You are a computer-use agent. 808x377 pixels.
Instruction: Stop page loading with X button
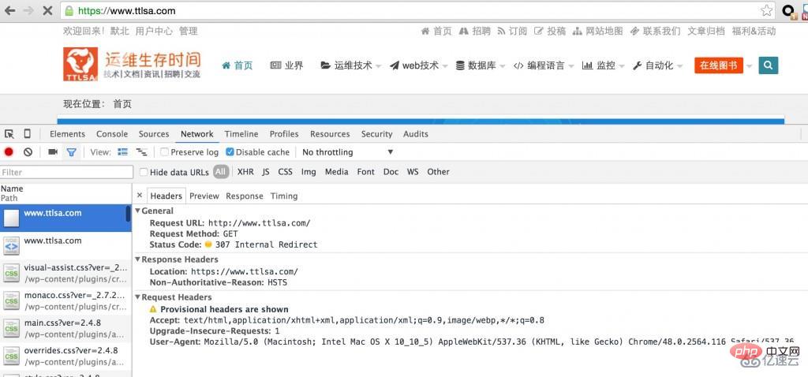pyautogui.click(x=47, y=10)
